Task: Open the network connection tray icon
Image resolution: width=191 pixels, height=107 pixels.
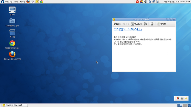Action: click(x=154, y=2)
